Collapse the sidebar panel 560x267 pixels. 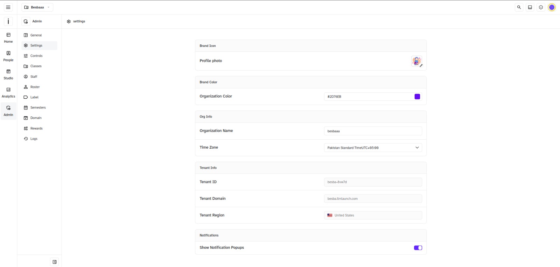55,262
